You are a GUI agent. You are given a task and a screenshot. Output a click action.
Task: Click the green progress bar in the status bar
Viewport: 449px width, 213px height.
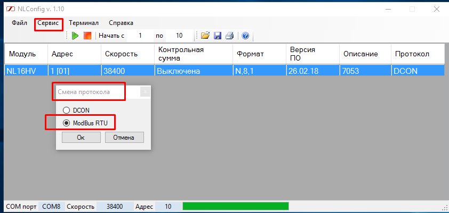(x=236, y=206)
